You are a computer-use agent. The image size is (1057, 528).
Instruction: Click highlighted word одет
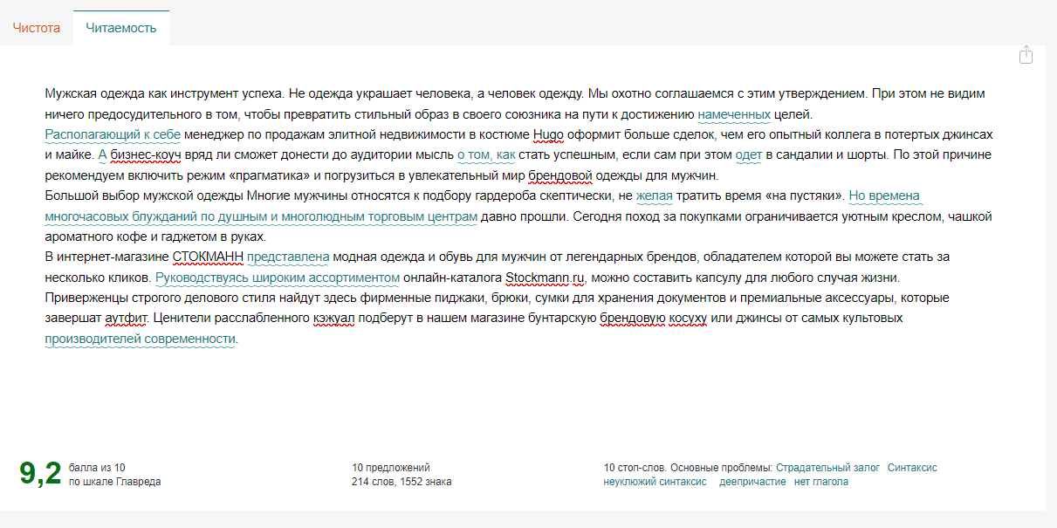point(749,155)
